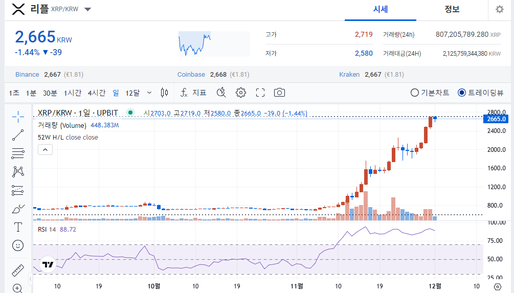Expand the more intervals dropdown chevron
Image resolution: width=514 pixels, height=293 pixels.
click(149, 93)
